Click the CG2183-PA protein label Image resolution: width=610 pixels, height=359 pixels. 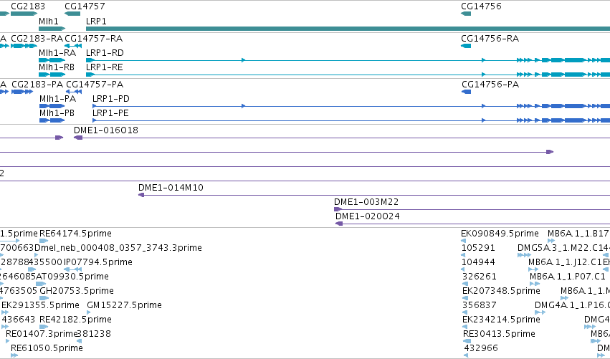[37, 85]
